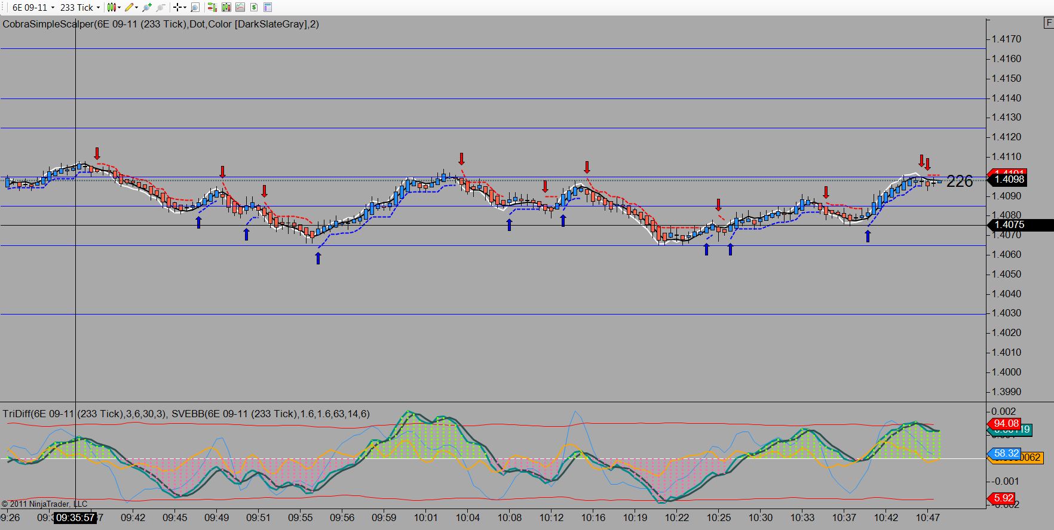The height and width of the screenshot is (530, 1054).
Task: Click the zoom in magnifier icon
Action: [x=147, y=7]
